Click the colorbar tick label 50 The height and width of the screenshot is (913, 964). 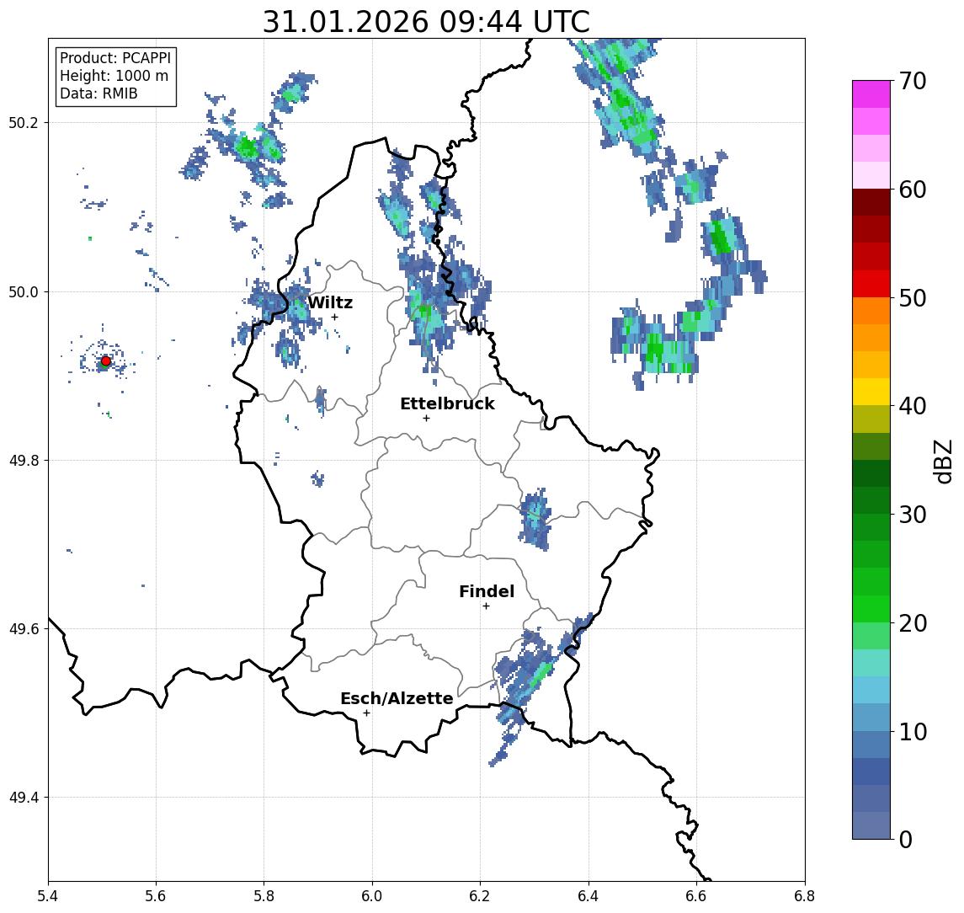913,298
